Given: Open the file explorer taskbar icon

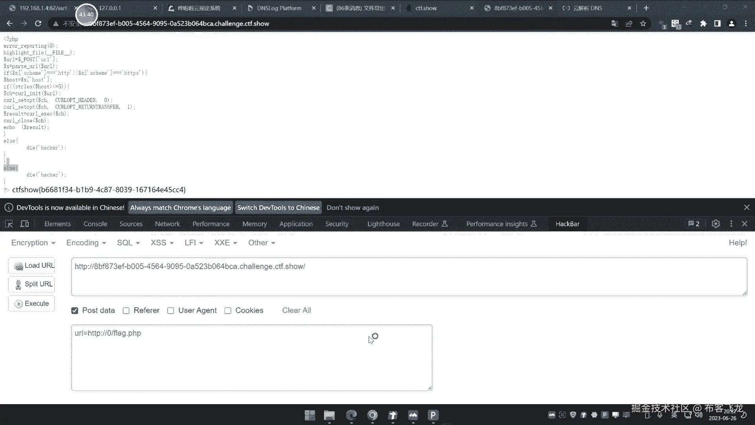Looking at the screenshot, I should (329, 415).
